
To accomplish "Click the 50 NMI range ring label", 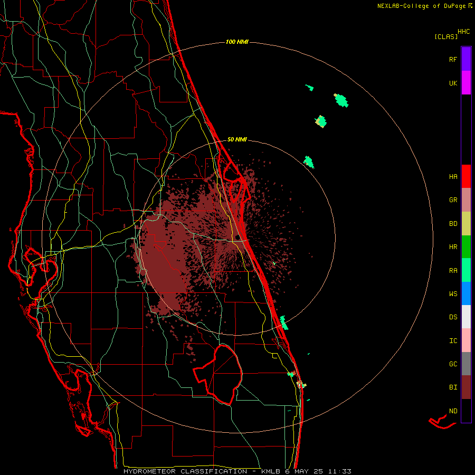I will (x=237, y=140).
